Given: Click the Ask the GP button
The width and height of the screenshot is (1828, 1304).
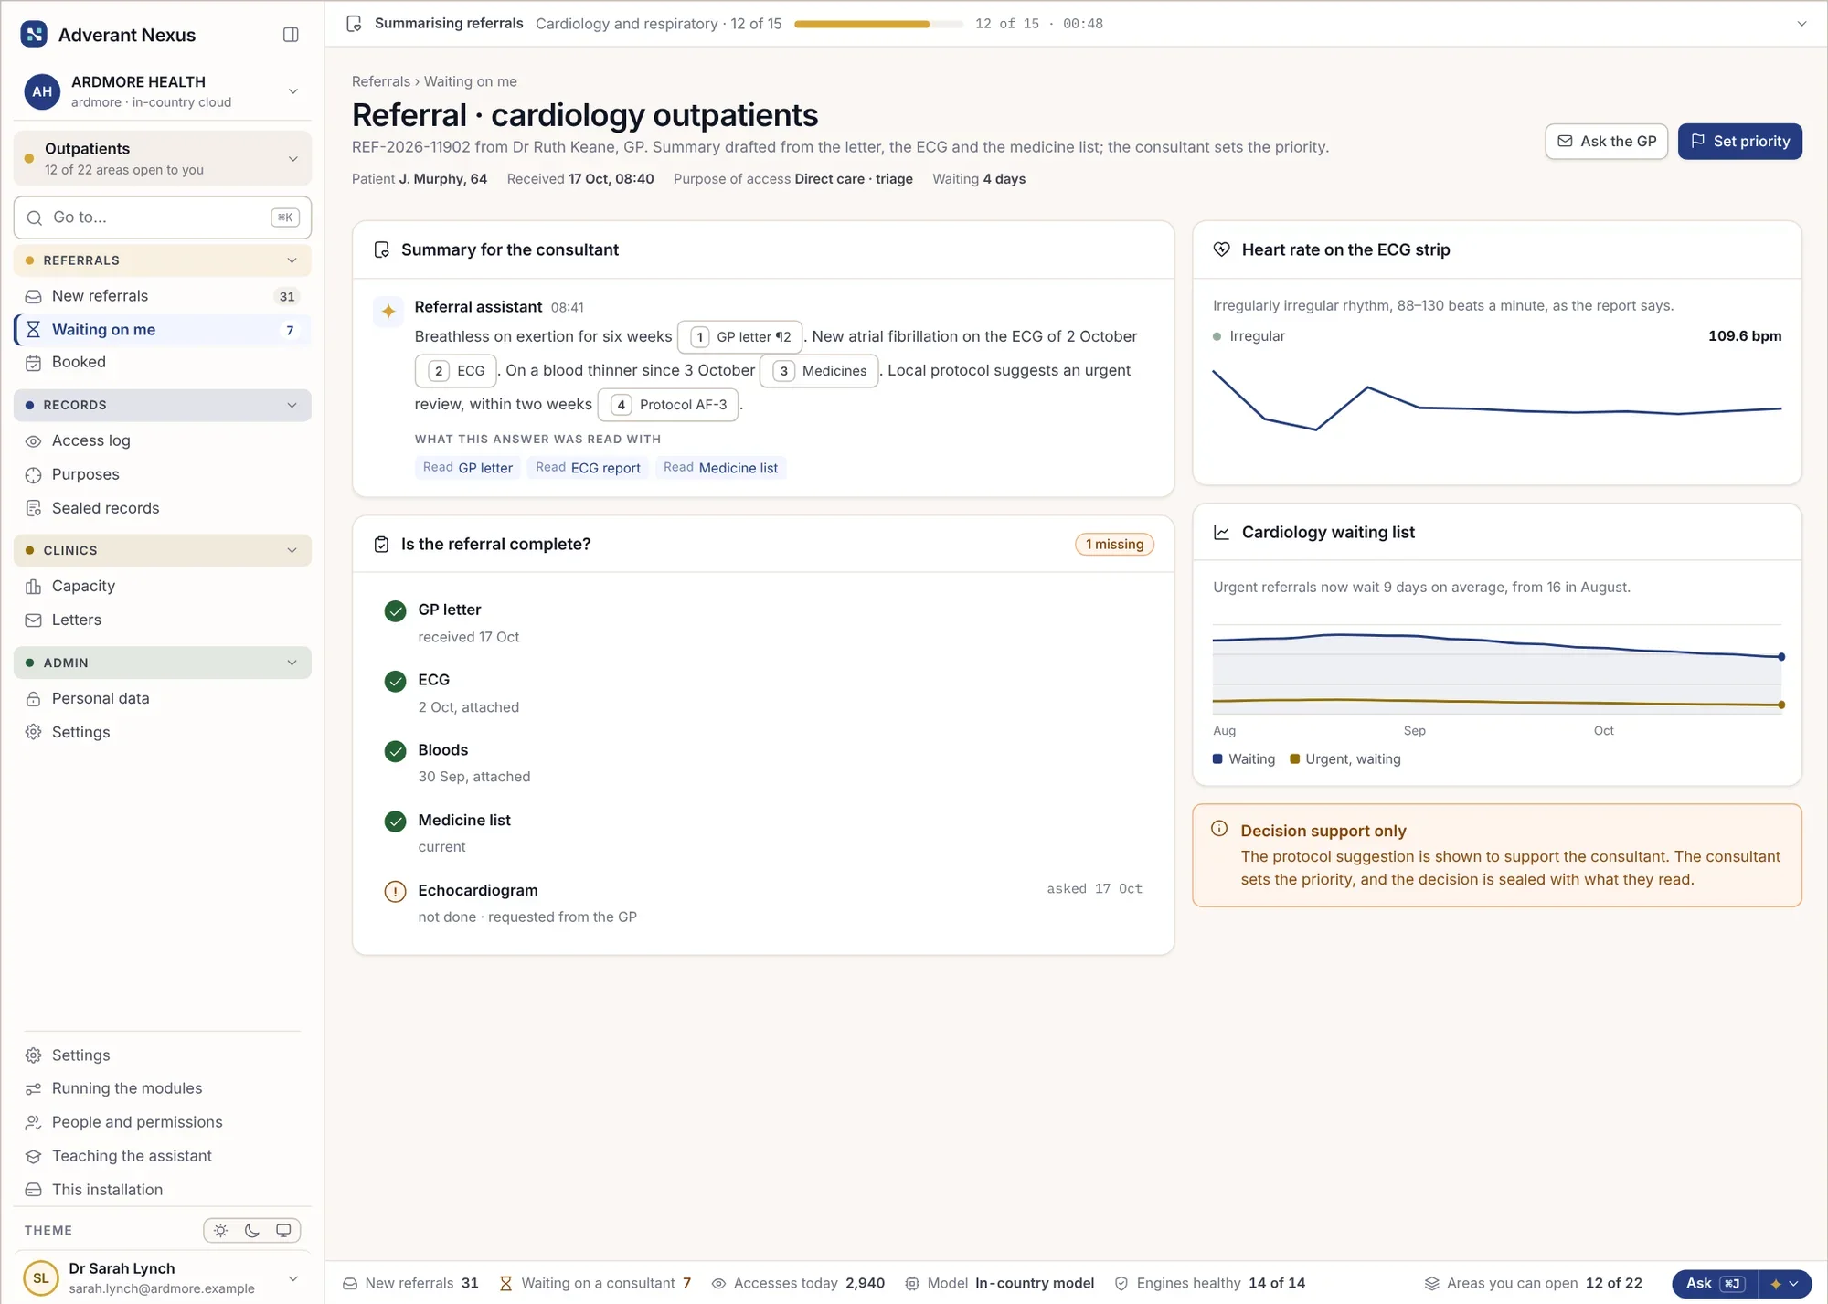Looking at the screenshot, I should pyautogui.click(x=1606, y=142).
